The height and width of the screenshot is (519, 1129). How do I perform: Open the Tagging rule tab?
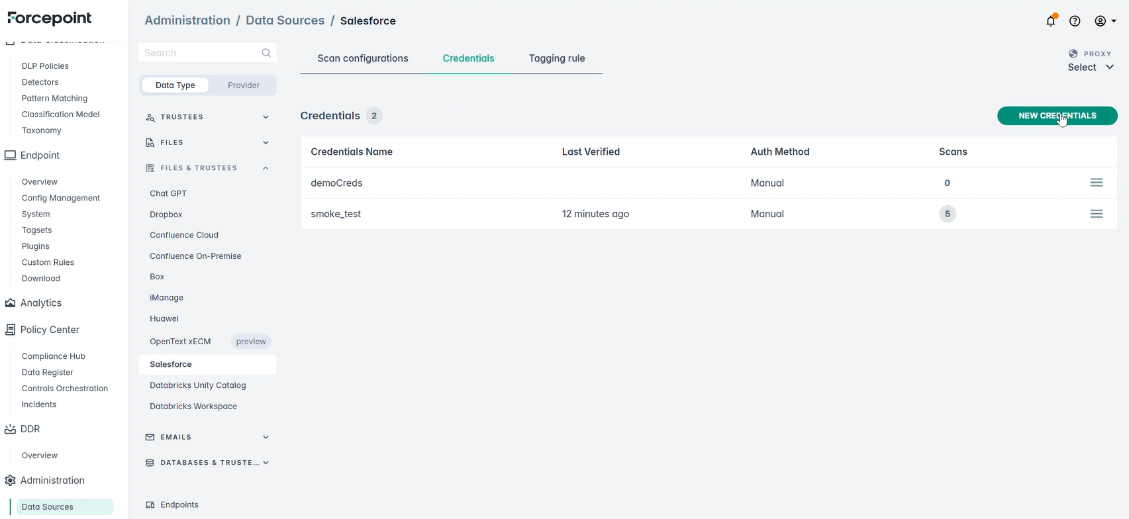[x=557, y=58]
